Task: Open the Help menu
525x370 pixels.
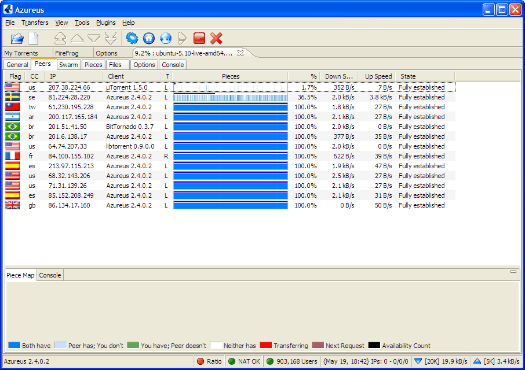Action: pos(128,23)
